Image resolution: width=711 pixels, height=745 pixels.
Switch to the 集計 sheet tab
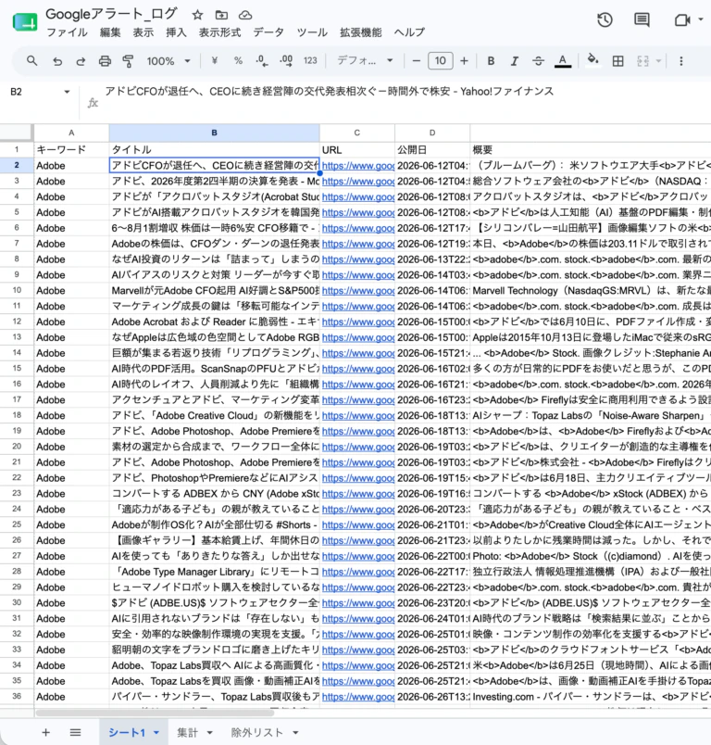(187, 733)
